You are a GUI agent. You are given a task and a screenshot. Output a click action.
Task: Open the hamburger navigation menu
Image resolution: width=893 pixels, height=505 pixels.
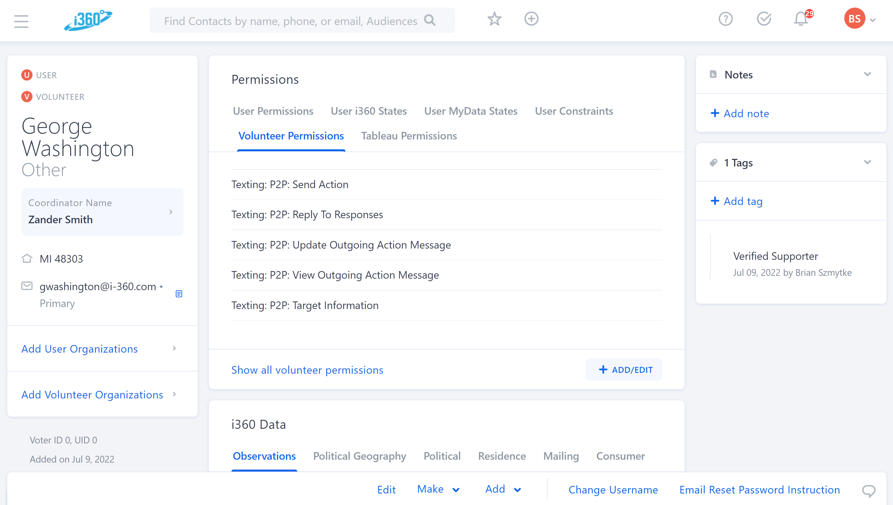click(x=21, y=21)
